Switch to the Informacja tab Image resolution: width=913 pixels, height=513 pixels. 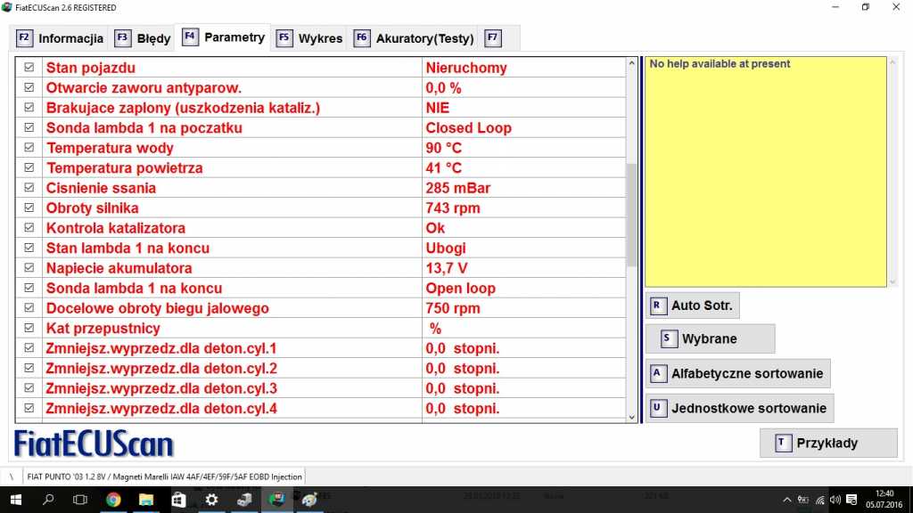61,38
